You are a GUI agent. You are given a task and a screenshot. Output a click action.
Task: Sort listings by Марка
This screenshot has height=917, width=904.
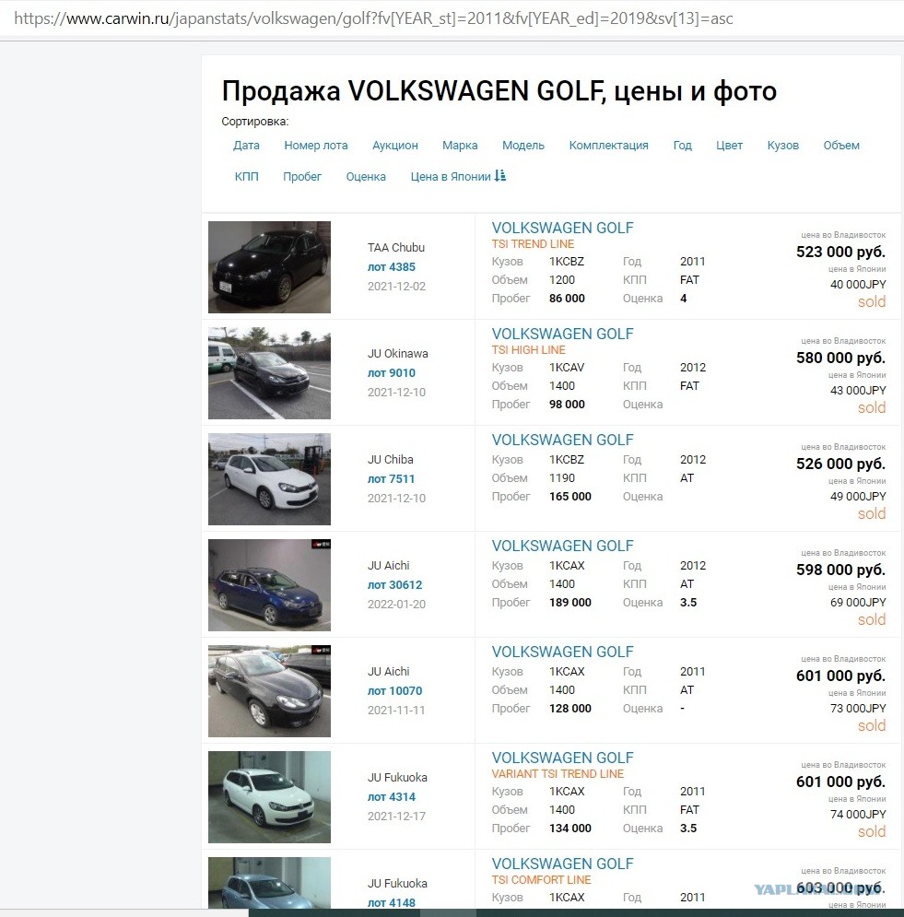pos(460,145)
